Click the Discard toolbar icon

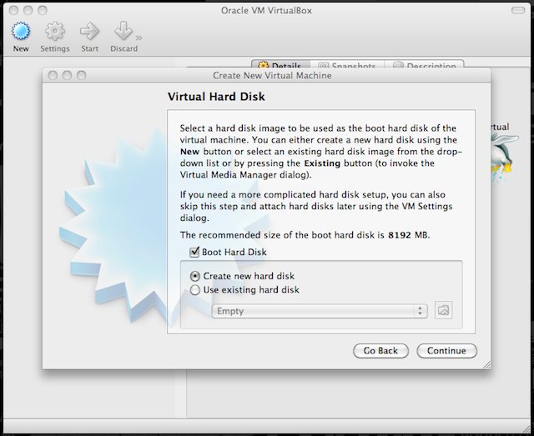pyautogui.click(x=123, y=32)
